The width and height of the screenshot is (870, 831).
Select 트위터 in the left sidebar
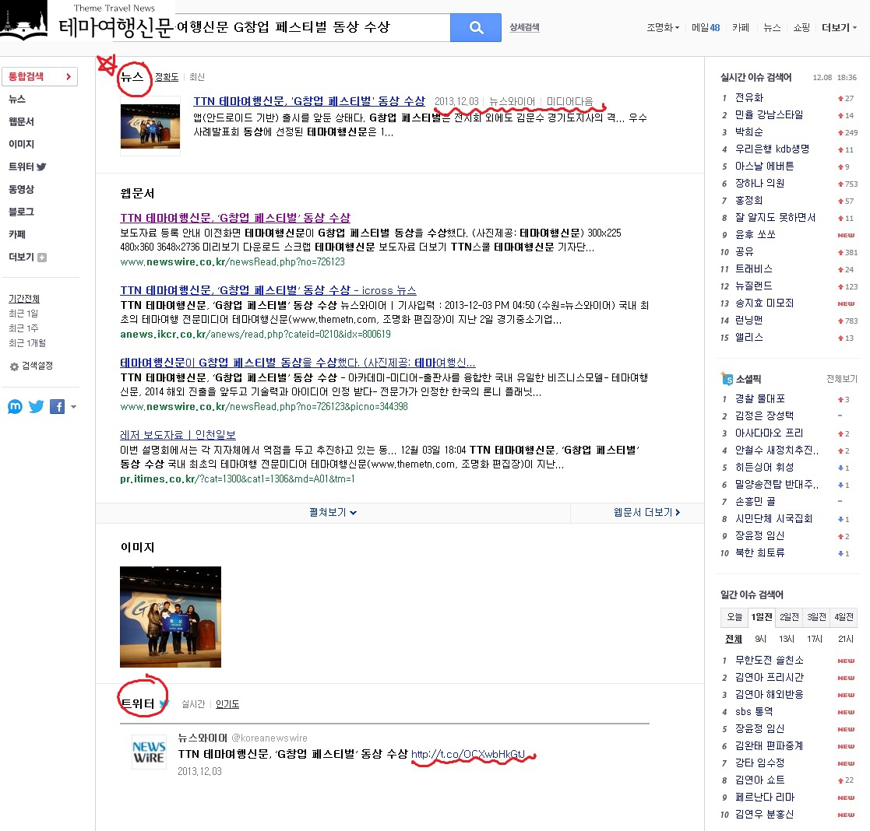(27, 167)
